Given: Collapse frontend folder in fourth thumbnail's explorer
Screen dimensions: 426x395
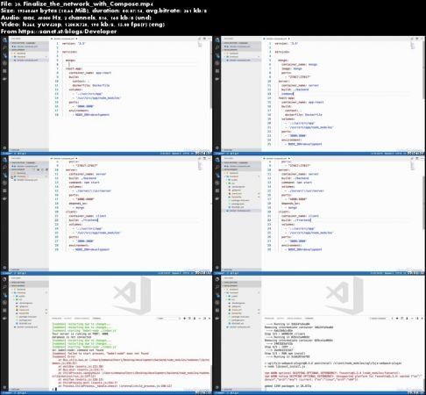Looking at the screenshot, I should pos(234,176).
